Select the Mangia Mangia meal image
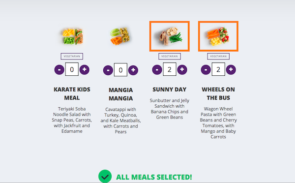Screen dimensions: 295x183 (x=120, y=36)
